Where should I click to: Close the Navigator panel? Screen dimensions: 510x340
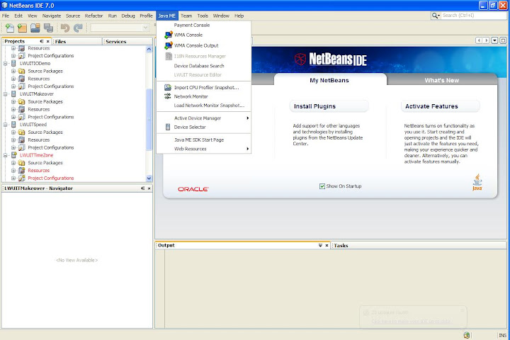(x=149, y=188)
